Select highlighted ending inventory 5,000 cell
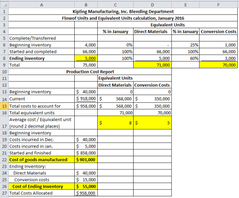Screen dimensions: 239x198 (86, 58)
